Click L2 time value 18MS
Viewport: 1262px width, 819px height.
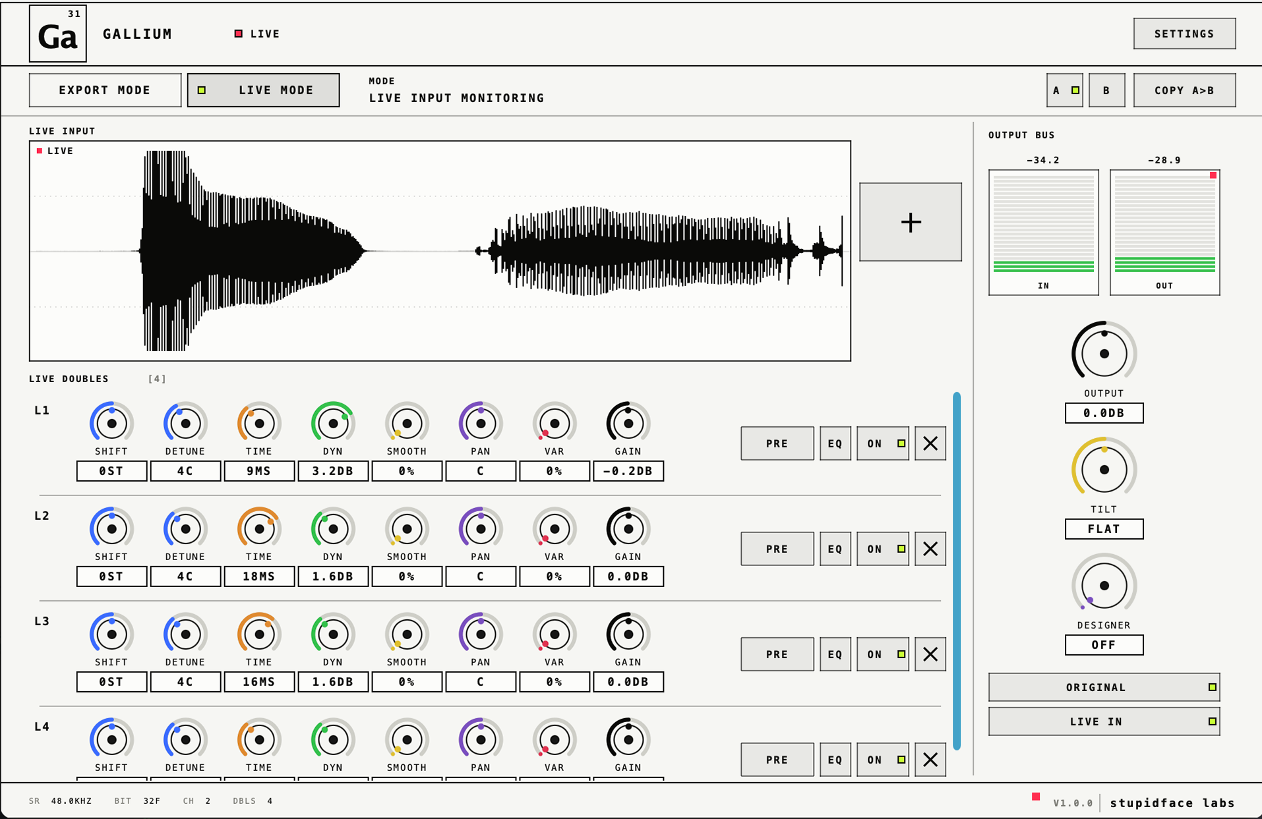point(259,577)
